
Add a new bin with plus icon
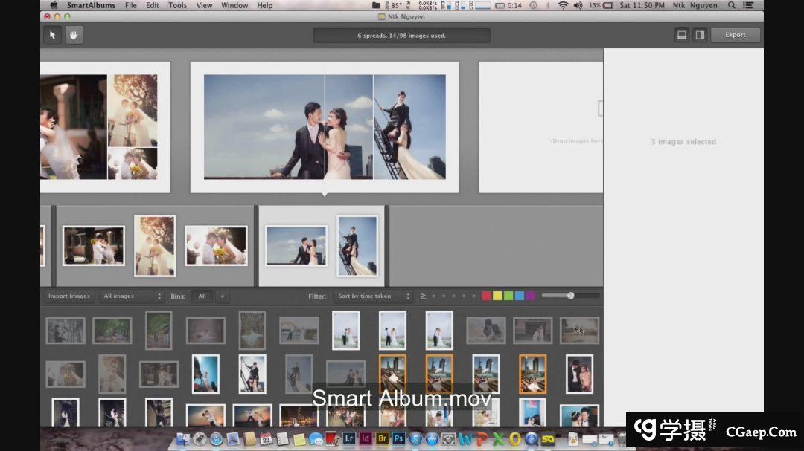(222, 296)
